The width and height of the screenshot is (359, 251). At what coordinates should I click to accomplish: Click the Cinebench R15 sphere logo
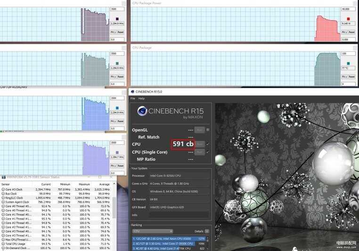coord(142,111)
